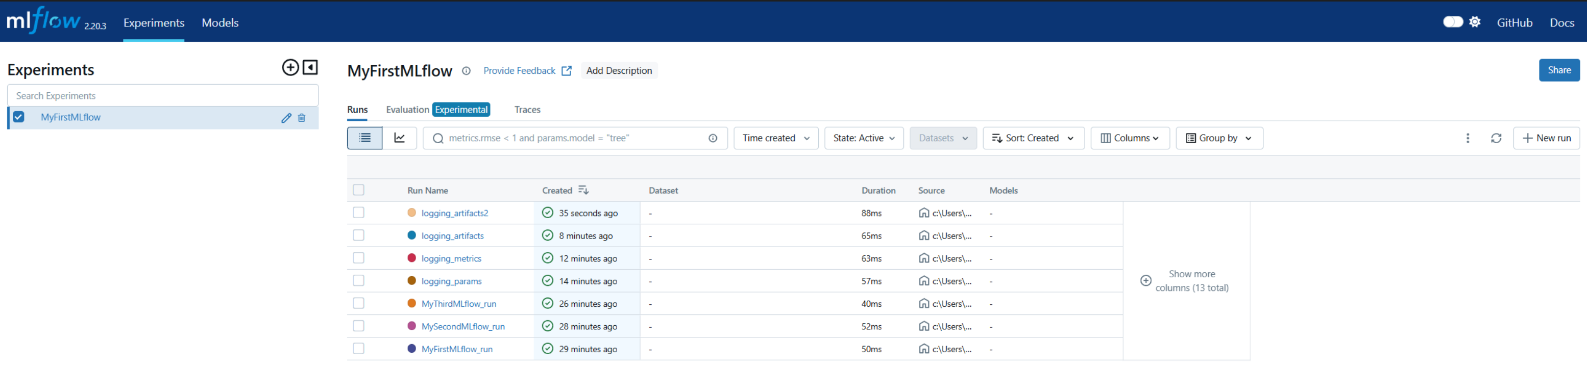
Task: Click the New run button
Action: coord(1546,139)
